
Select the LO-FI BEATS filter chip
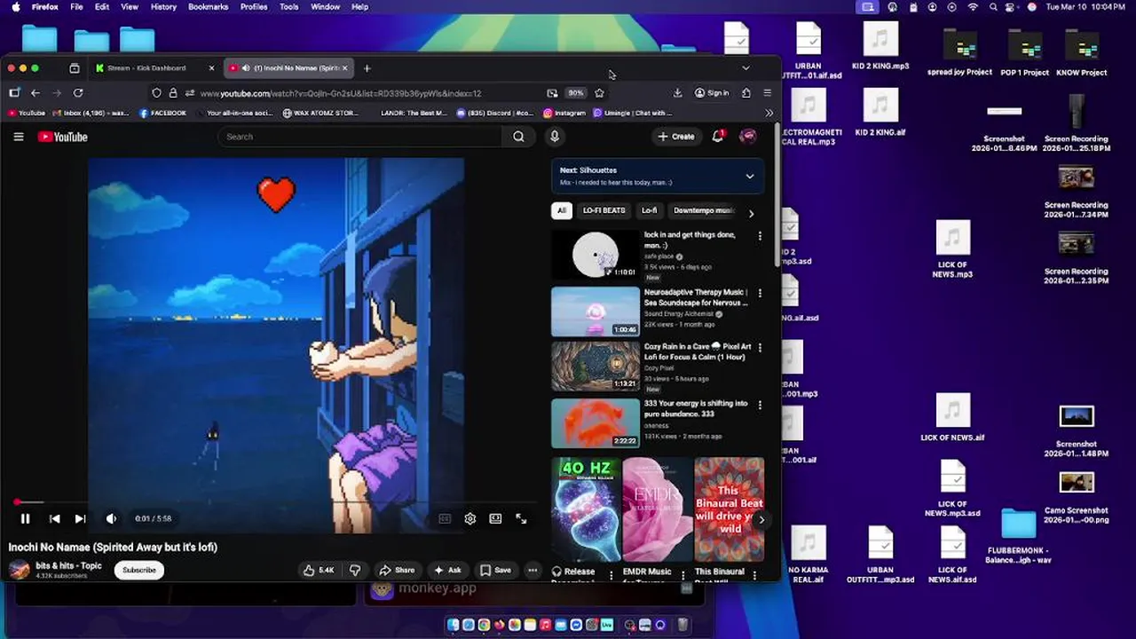click(604, 210)
